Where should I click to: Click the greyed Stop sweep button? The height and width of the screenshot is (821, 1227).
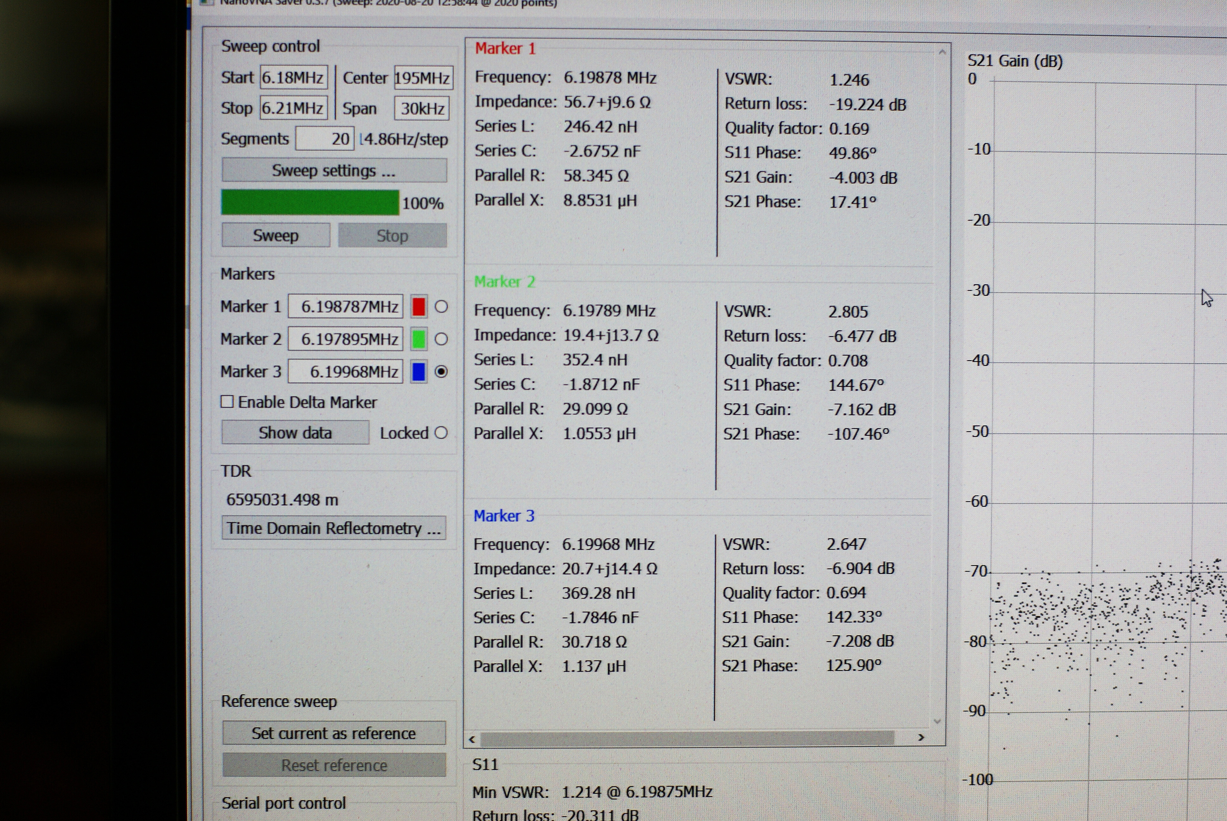click(x=392, y=236)
